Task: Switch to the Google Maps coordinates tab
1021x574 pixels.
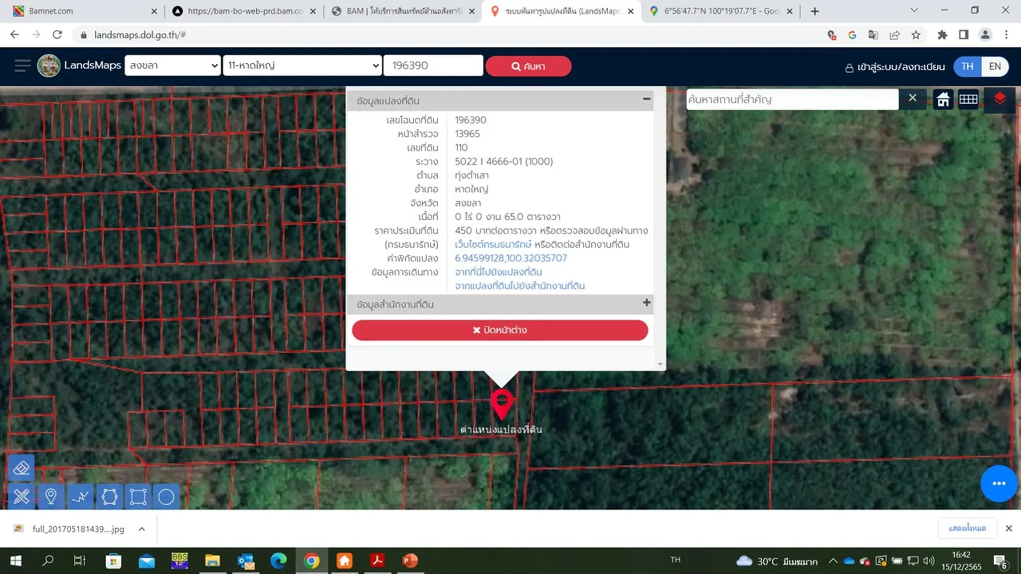Action: pos(720,11)
